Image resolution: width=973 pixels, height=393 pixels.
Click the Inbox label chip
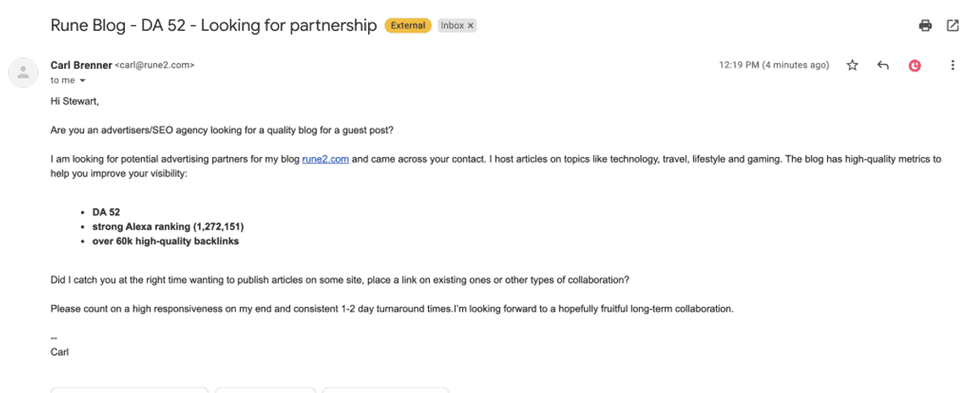click(x=458, y=25)
